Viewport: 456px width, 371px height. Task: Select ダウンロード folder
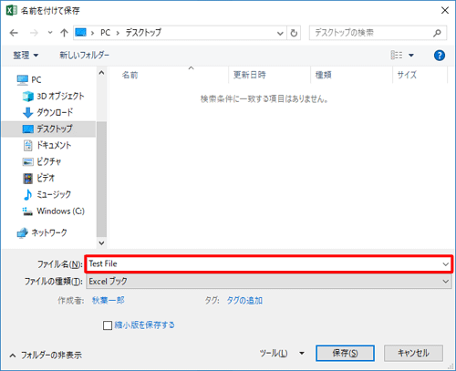(x=48, y=112)
